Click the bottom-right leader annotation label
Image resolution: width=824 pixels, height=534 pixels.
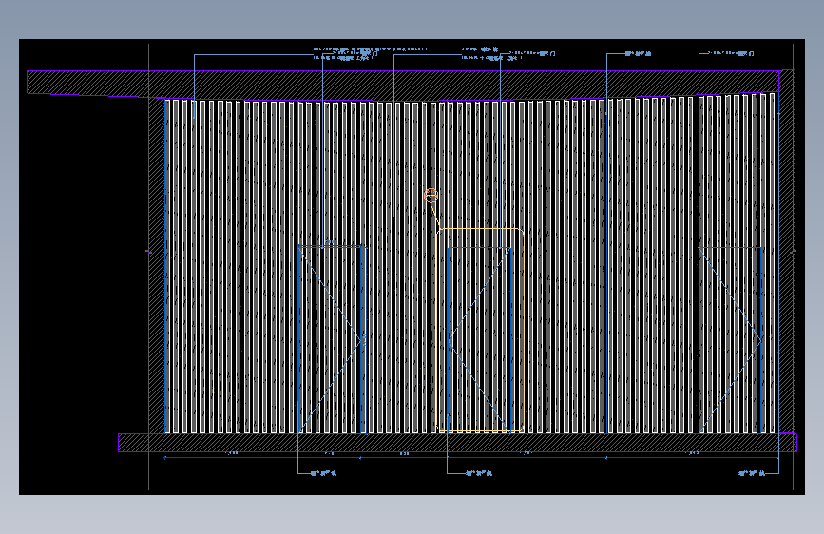click(752, 473)
